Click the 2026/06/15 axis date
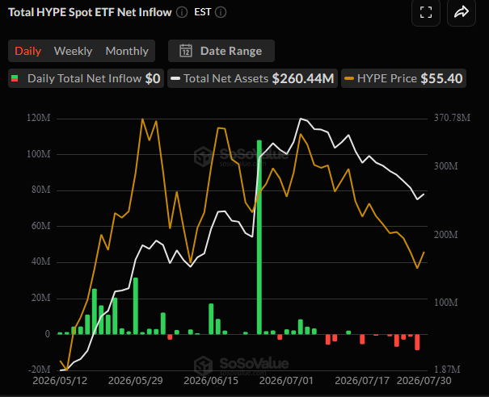The width and height of the screenshot is (489, 397). 211,381
